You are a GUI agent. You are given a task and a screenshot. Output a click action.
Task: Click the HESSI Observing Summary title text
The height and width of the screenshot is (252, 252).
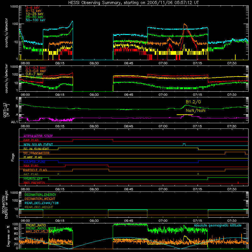pos(133,3)
